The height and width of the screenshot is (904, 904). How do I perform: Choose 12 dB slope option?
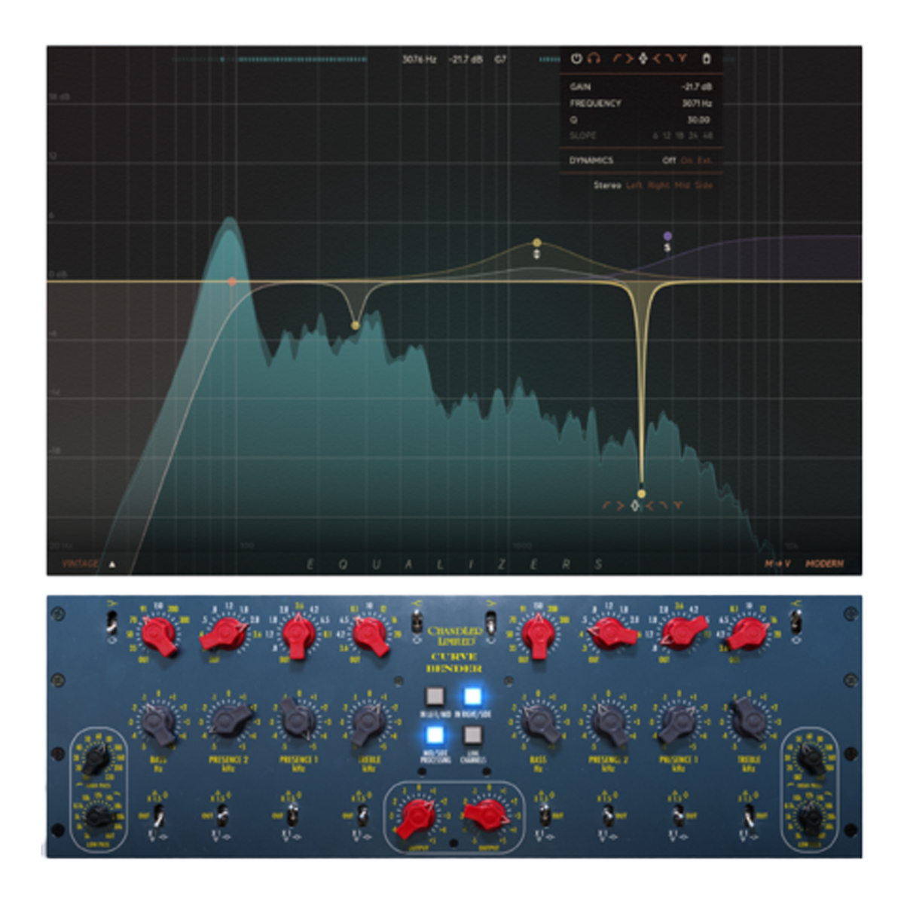[x=667, y=136]
